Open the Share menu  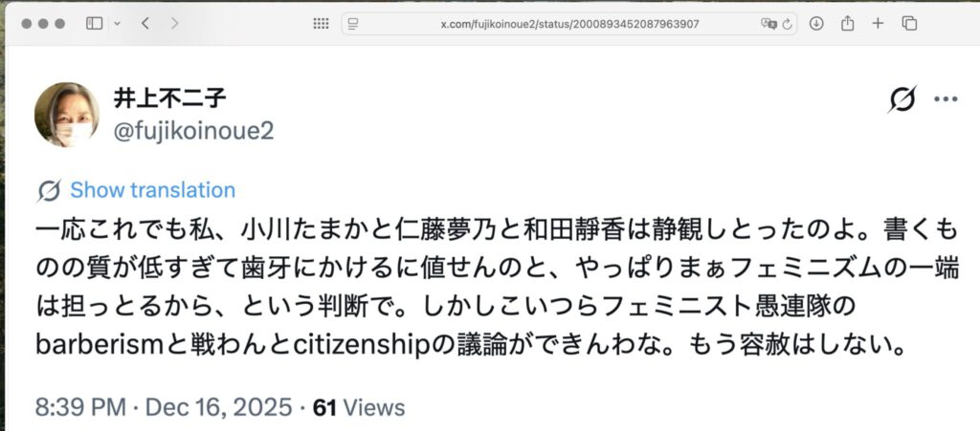847,24
